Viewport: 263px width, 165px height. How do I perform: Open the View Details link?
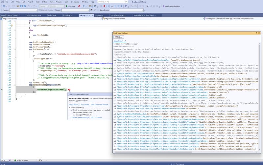73,104
